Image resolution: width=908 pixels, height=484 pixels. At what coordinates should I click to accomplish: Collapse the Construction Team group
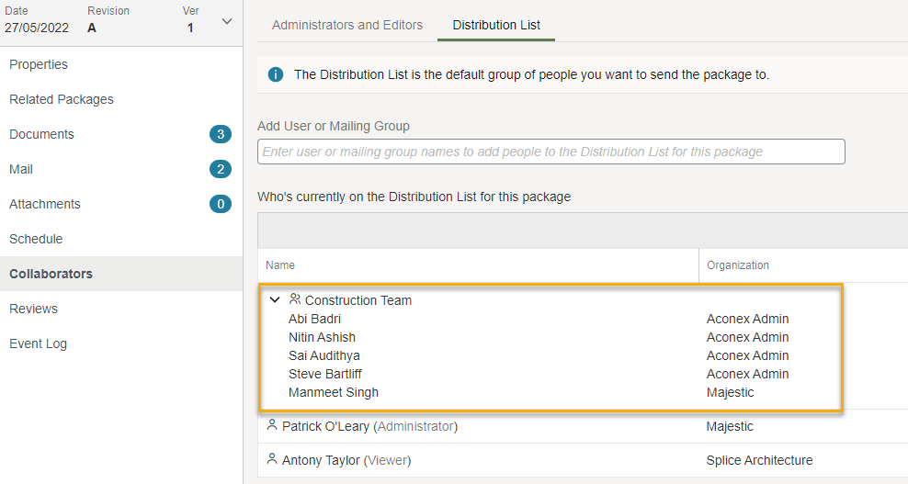[x=275, y=300]
